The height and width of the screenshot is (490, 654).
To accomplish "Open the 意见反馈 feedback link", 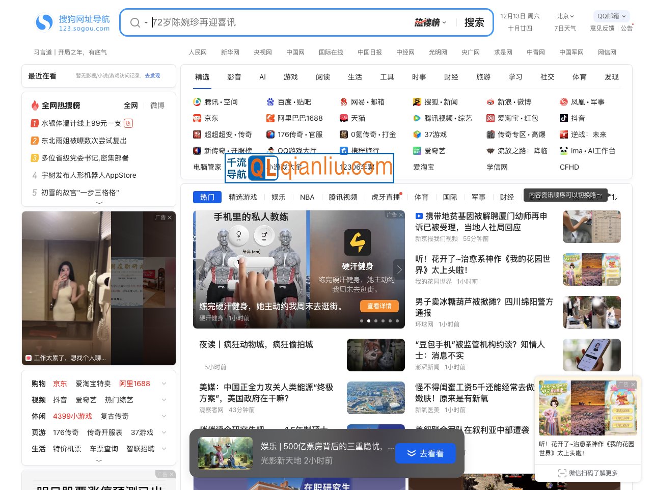I will coord(602,28).
